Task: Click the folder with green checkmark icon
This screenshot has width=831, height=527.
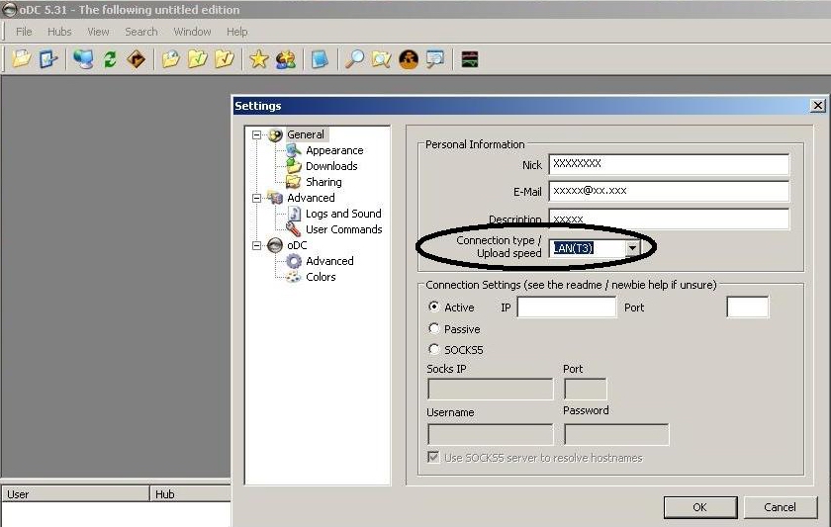Action: [197, 58]
